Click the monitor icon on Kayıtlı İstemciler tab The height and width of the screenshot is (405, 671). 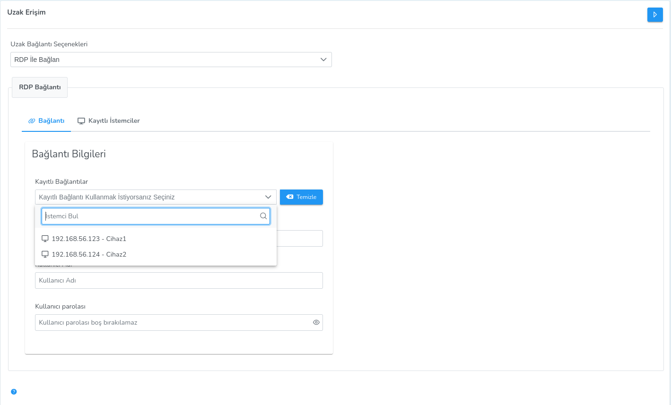81,121
